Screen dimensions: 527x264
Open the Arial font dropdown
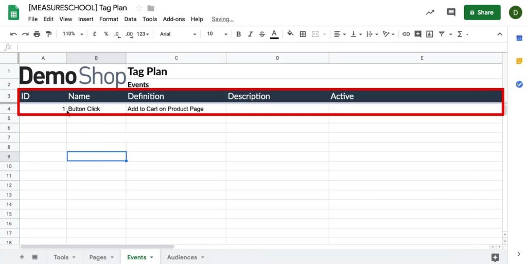tap(178, 34)
